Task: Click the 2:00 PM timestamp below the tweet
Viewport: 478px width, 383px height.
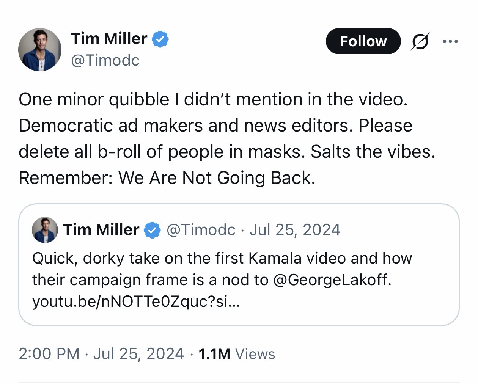Action: 49,354
